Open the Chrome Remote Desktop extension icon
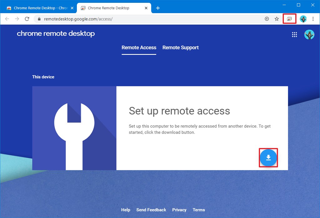The image size is (320, 218). [289, 19]
